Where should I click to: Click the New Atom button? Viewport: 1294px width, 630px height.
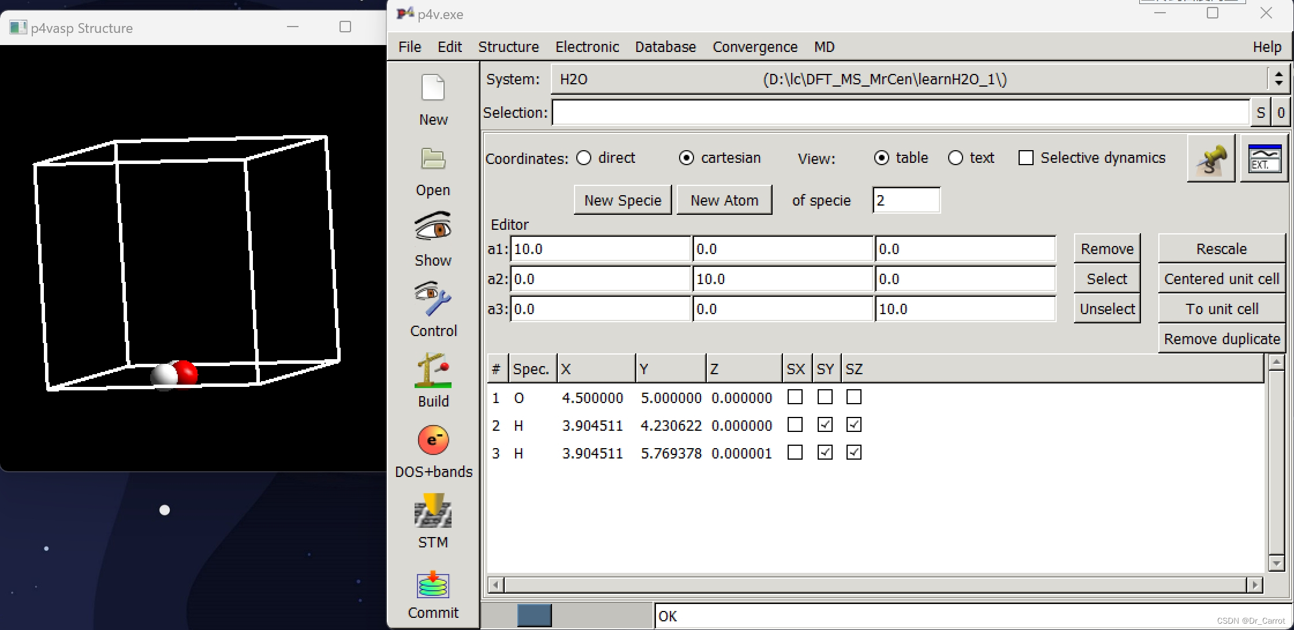pos(724,200)
